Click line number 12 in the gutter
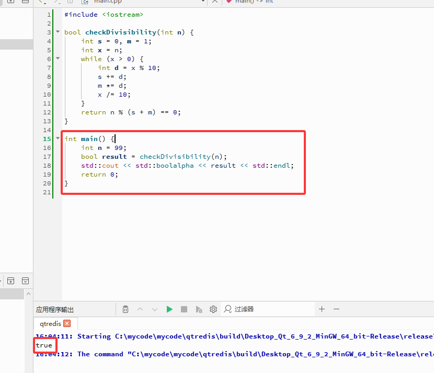 click(47, 112)
